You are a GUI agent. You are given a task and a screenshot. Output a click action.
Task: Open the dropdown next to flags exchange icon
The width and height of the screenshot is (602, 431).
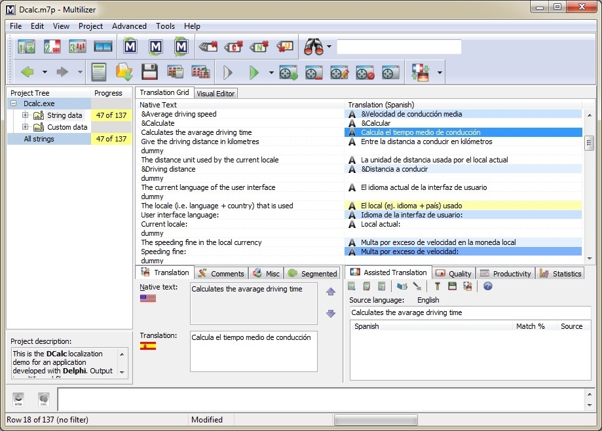440,72
